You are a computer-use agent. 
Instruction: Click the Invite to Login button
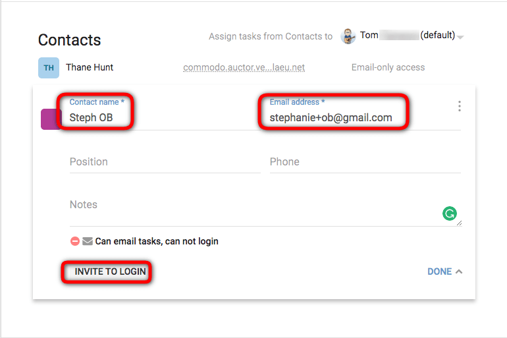point(110,271)
